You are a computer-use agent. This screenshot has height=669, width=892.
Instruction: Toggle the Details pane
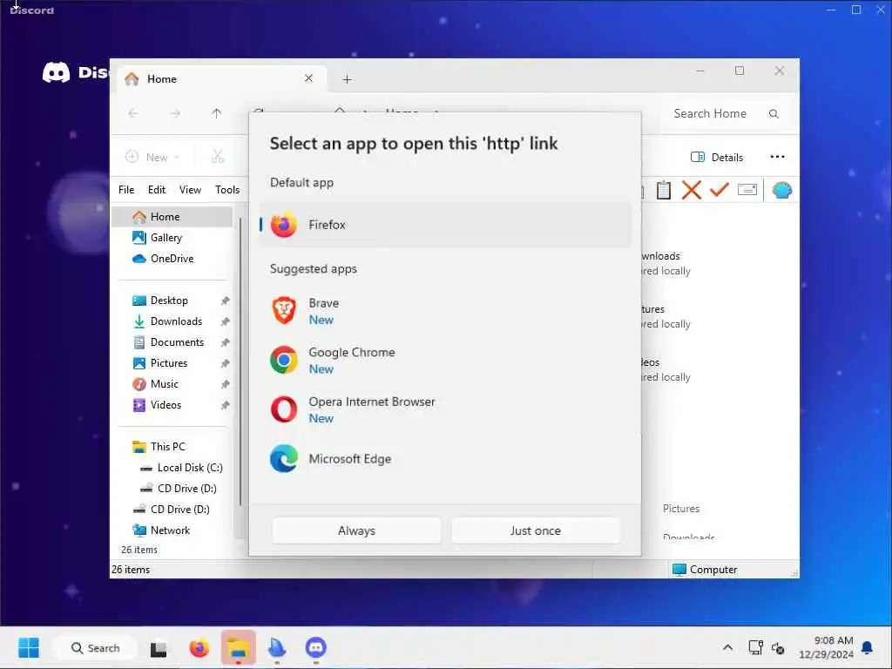click(717, 157)
